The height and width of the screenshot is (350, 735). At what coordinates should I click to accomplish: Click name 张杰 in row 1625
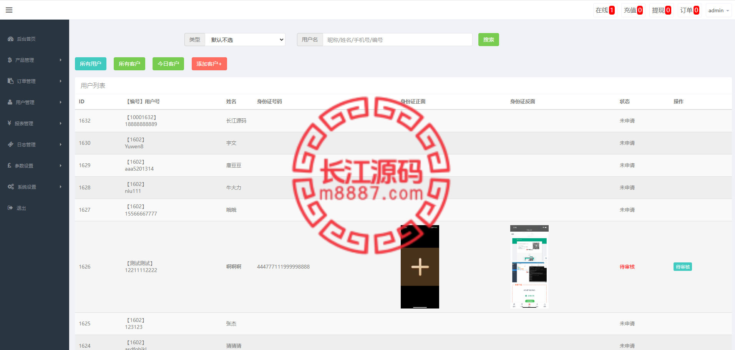point(231,323)
